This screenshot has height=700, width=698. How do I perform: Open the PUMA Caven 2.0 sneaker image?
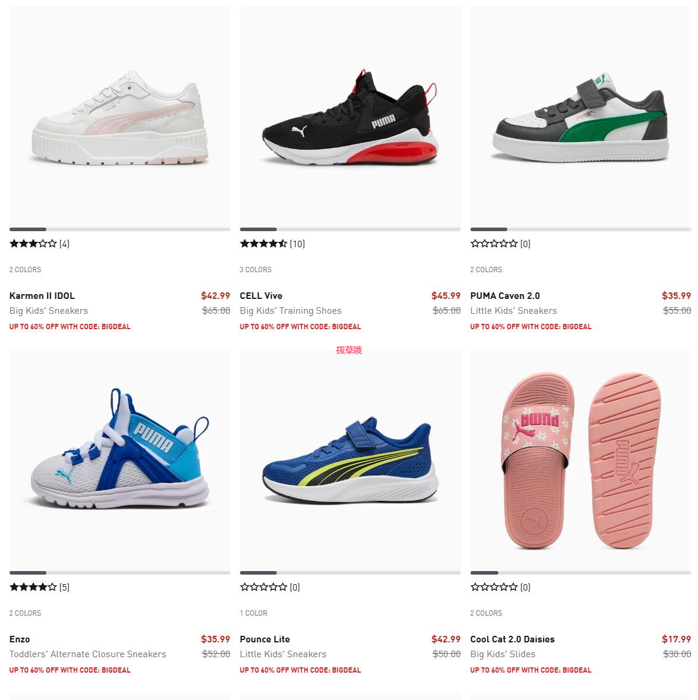tap(580, 116)
